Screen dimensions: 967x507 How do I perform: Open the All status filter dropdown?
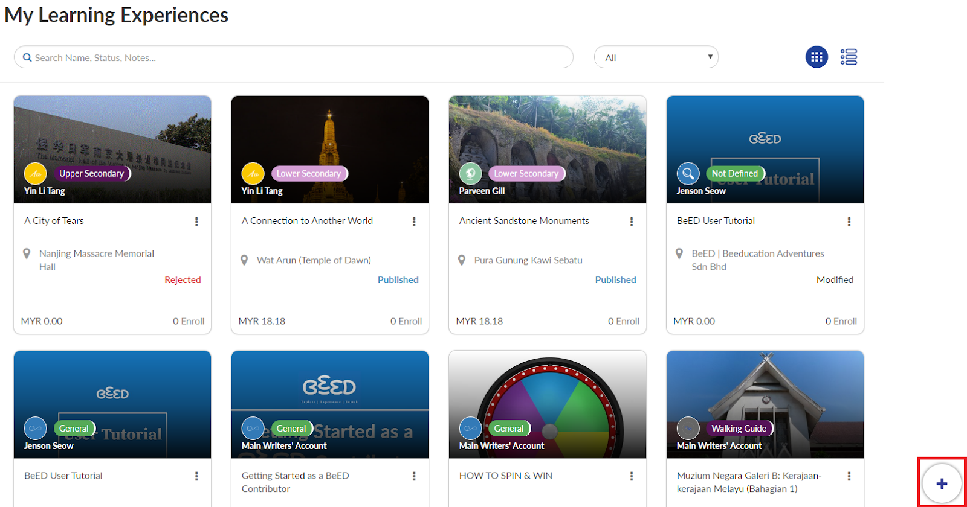coord(656,57)
